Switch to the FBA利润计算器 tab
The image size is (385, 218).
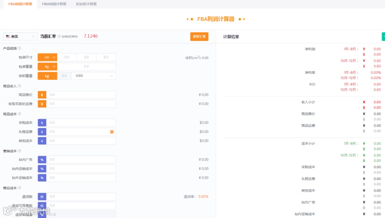pyautogui.click(x=20, y=4)
